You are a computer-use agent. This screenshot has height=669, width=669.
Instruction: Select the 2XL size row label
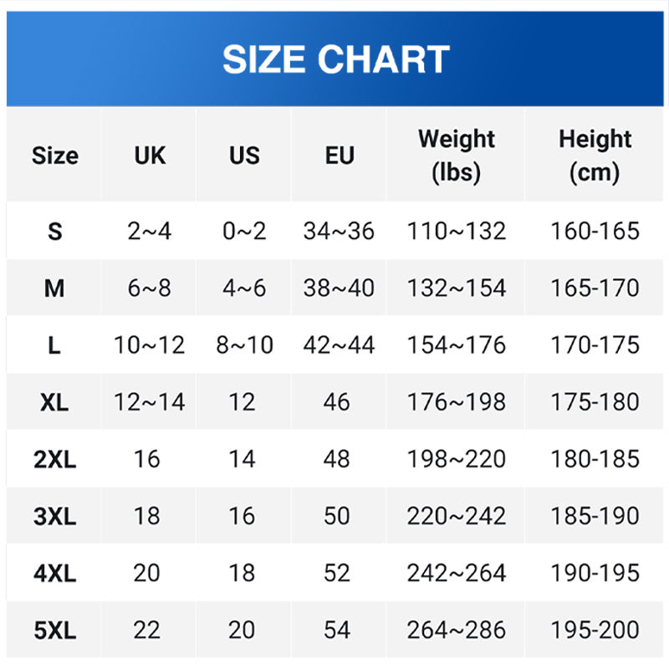(54, 459)
